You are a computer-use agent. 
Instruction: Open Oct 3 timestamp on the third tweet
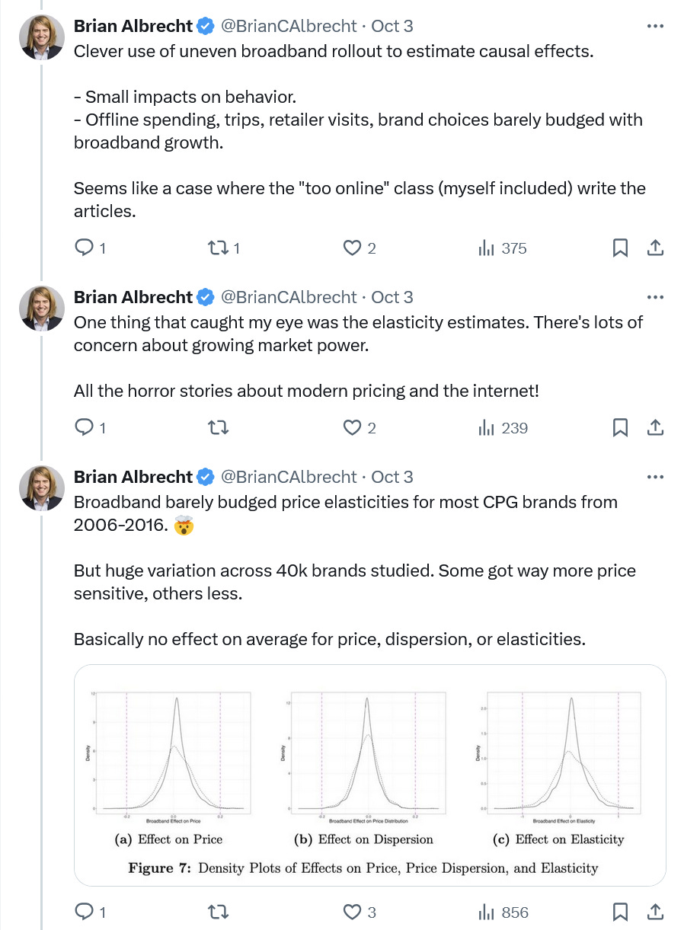coord(392,477)
